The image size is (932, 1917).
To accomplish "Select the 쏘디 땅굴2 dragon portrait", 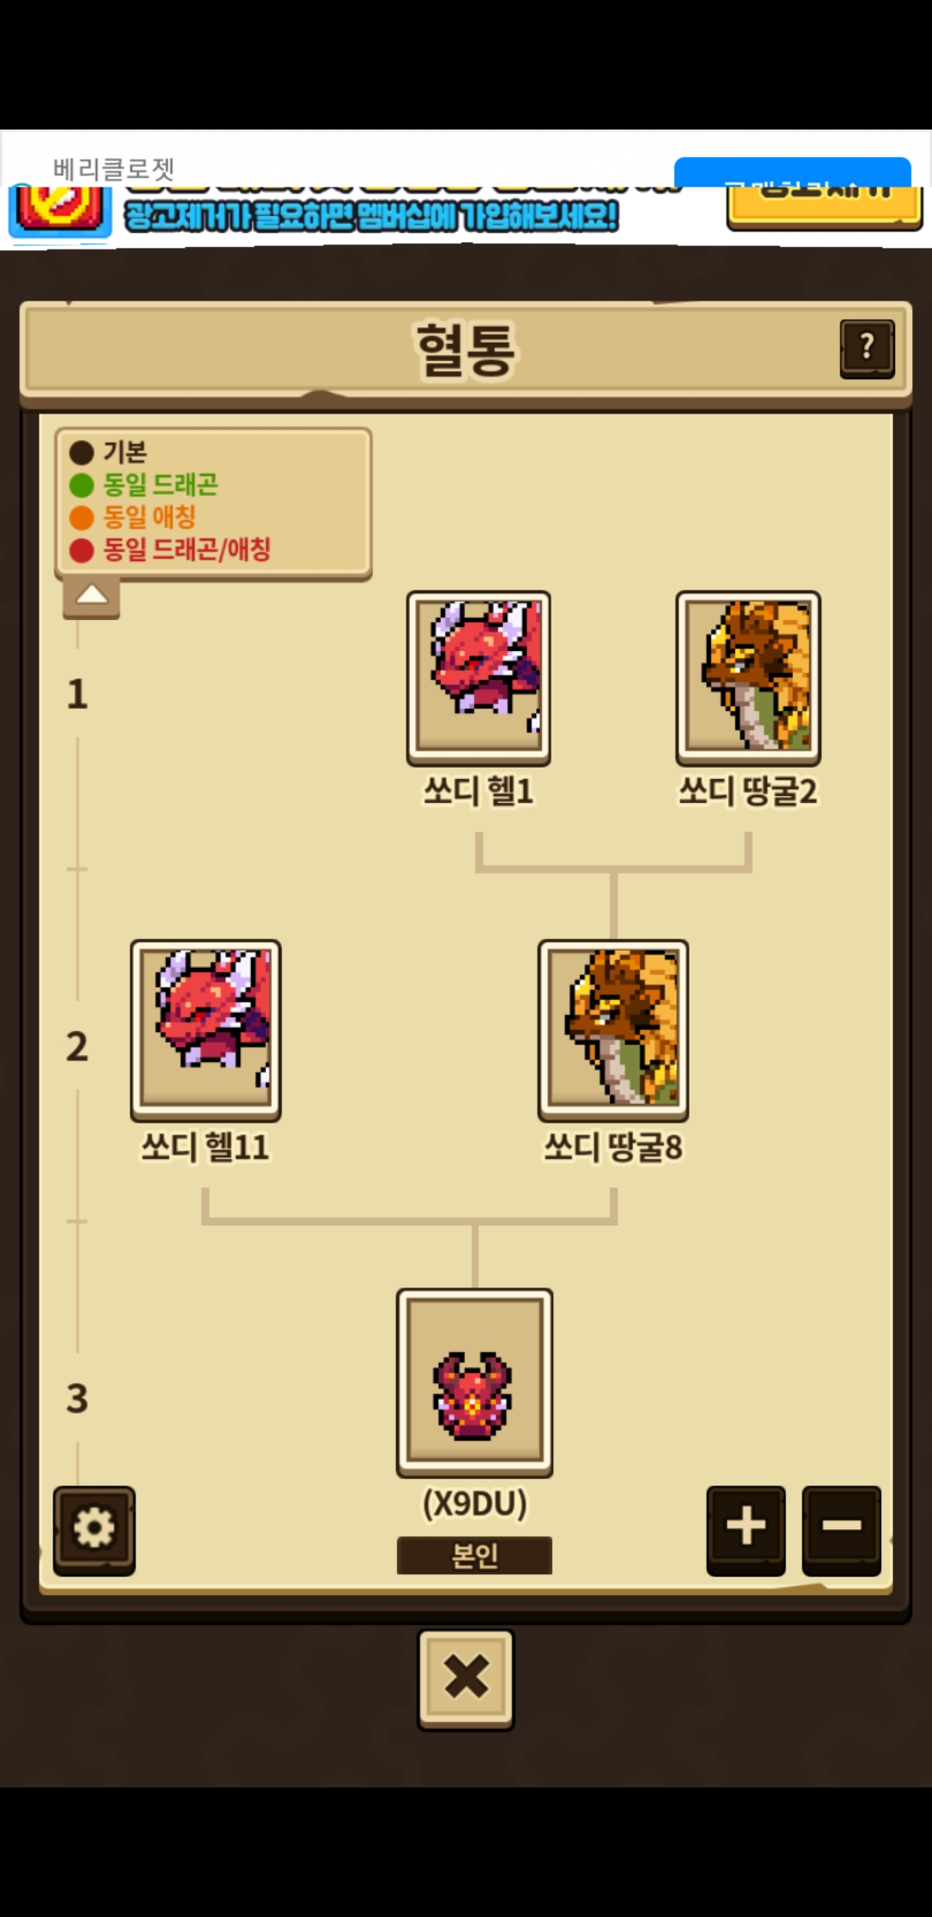I will [748, 678].
